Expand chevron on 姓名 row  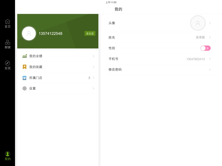coord(210,37)
